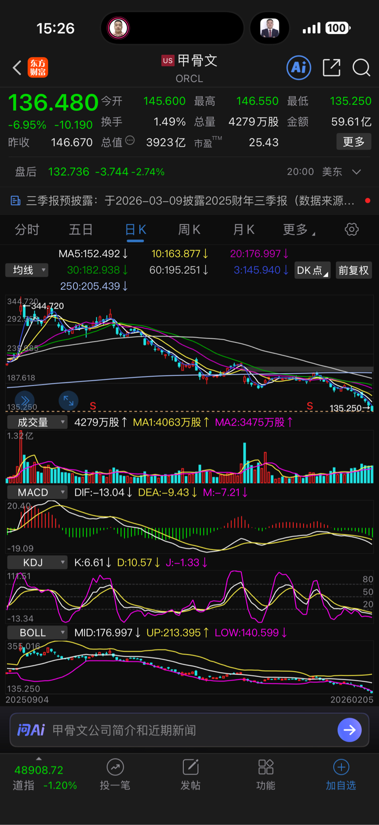The height and width of the screenshot is (825, 379).
Task: Go back using the left arrow
Action: [x=17, y=68]
